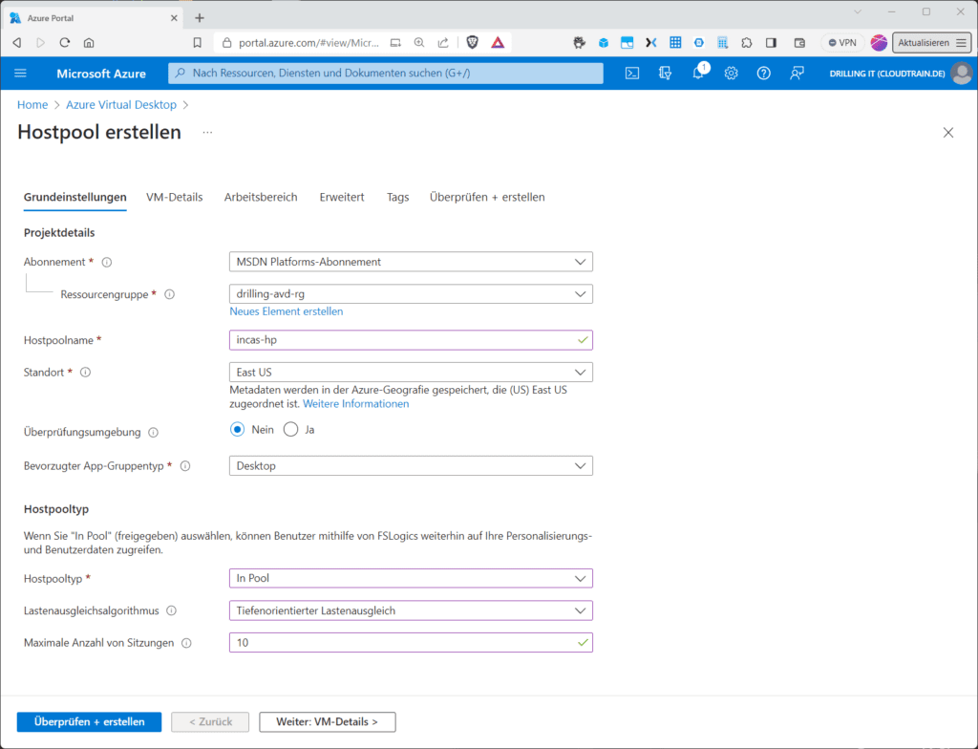The width and height of the screenshot is (978, 749).
Task: Open Cloud Shell from the top bar
Action: coord(632,73)
